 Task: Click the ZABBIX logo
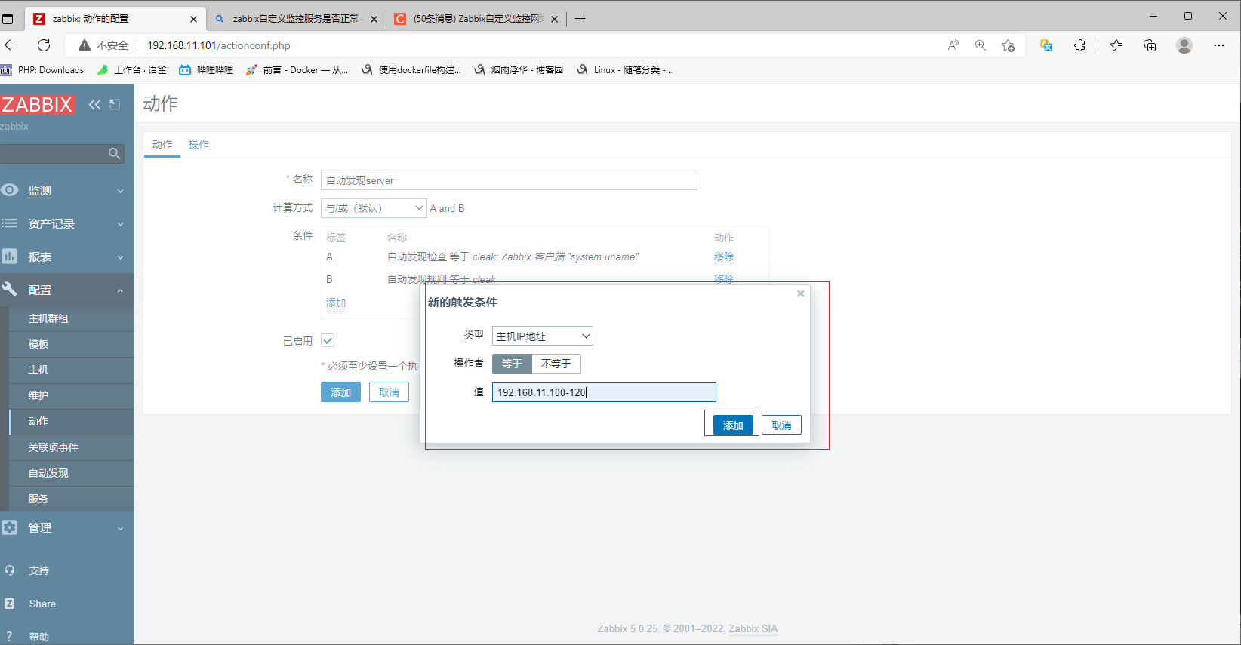(x=37, y=104)
